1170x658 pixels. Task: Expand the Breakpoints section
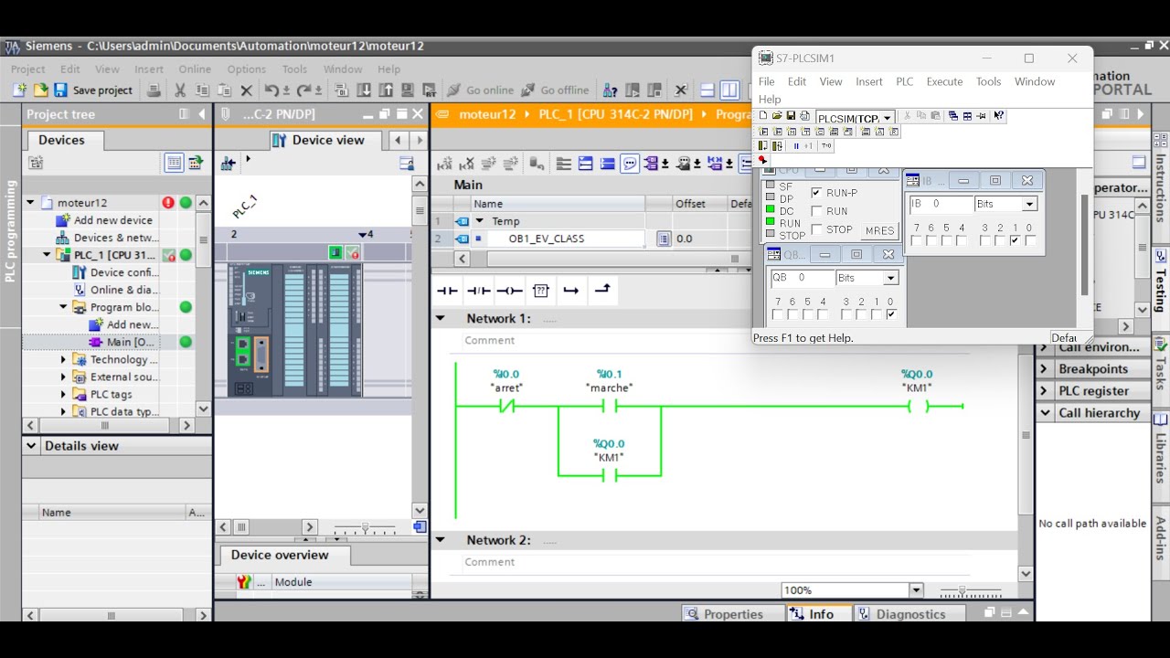tap(1046, 369)
